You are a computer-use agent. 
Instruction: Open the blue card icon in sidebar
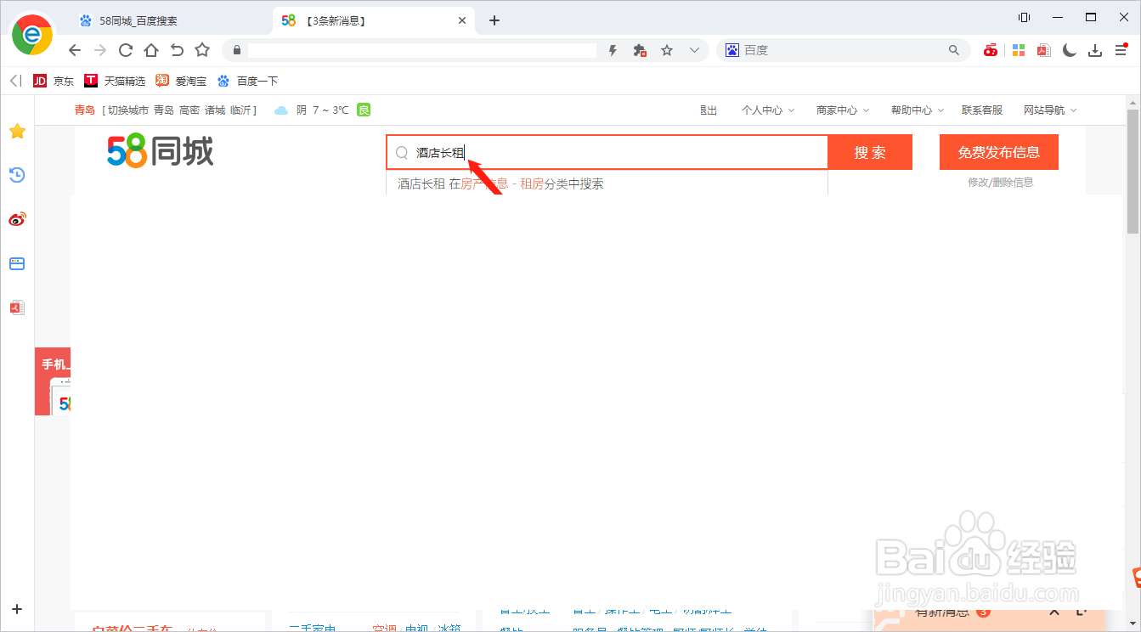[17, 263]
